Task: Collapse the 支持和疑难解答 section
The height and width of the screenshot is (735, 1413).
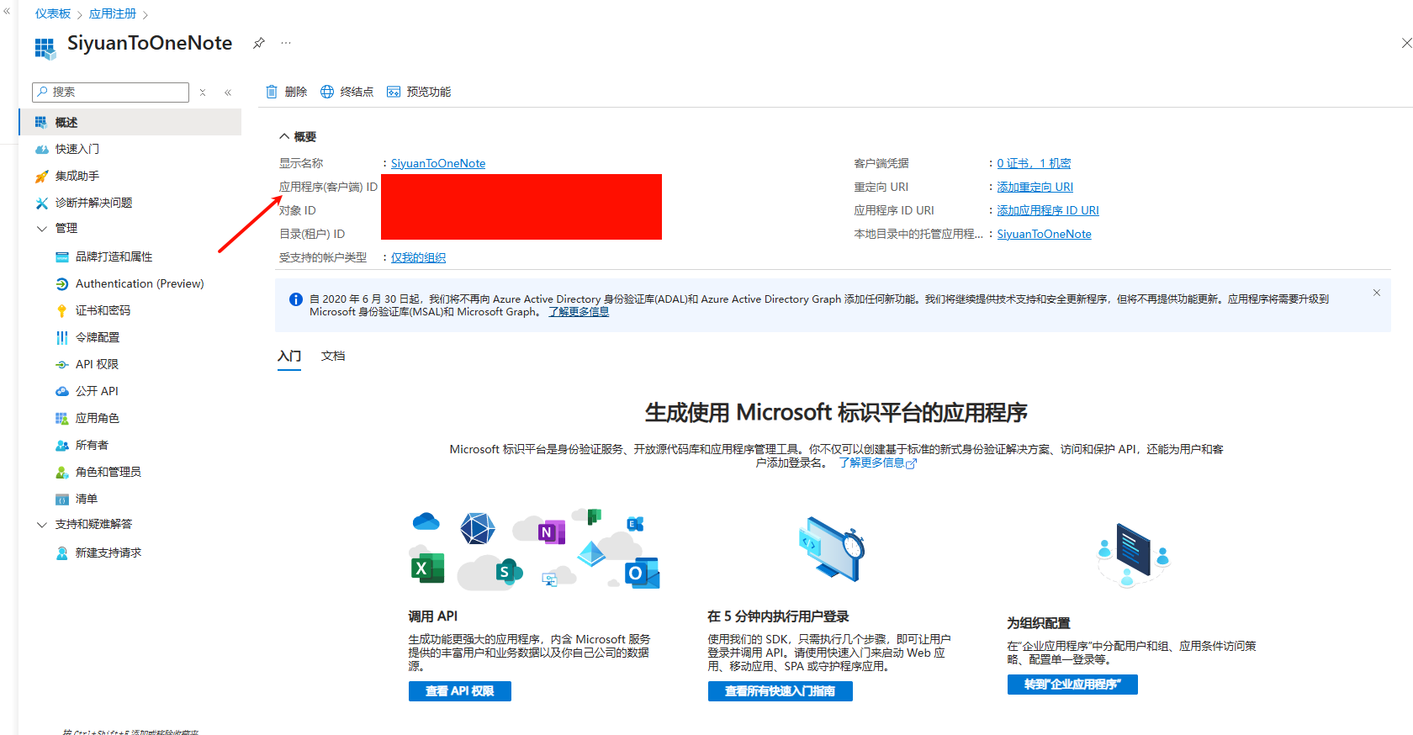Action: 41,525
